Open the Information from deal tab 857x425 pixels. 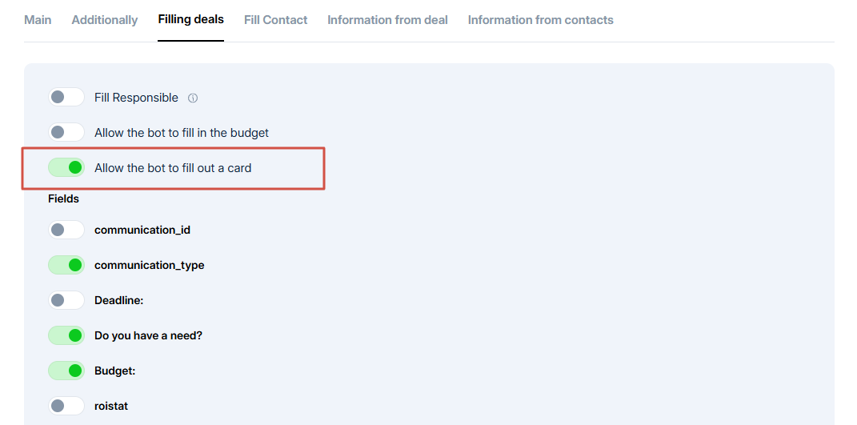point(387,20)
